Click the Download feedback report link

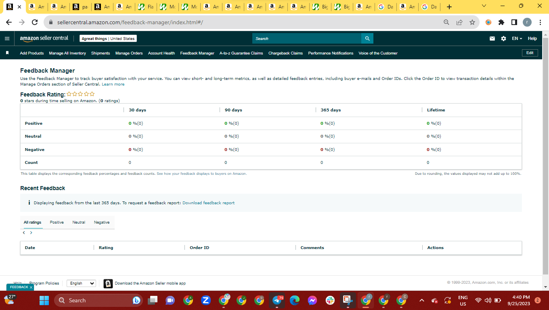tap(208, 203)
